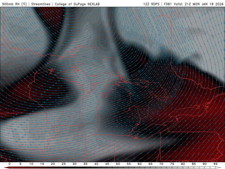Click the '12Z RDPS' model run label
The width and height of the screenshot is (225, 169).
(x=151, y=4)
